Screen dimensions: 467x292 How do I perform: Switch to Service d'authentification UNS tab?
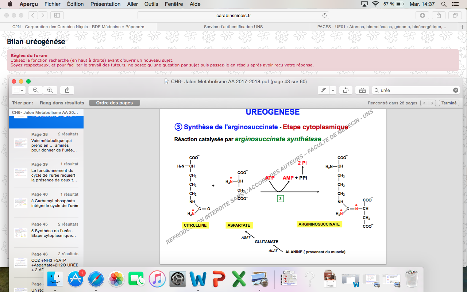click(x=233, y=27)
